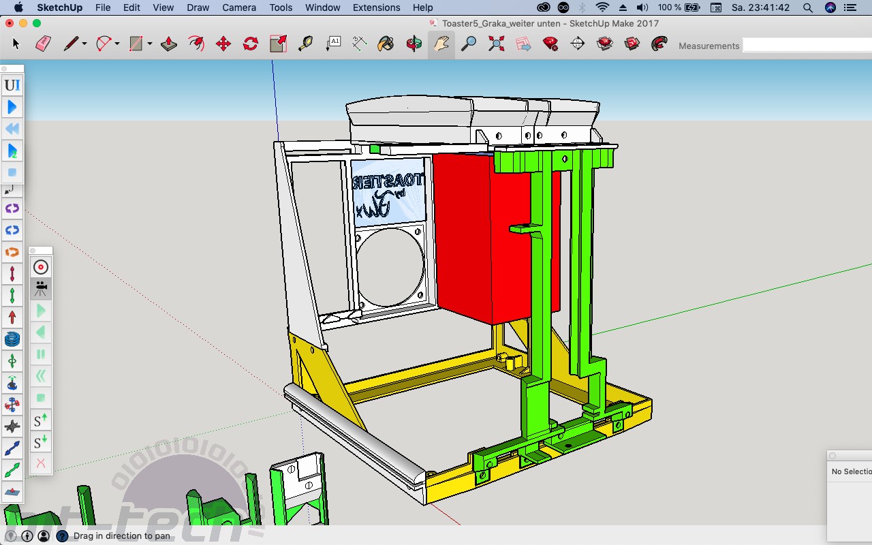Choose the Eraser tool

tap(43, 44)
